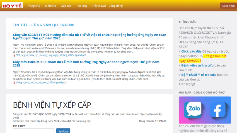The height and width of the screenshot is (133, 237).
Task: Click the 'THÔNG BÁO' sidebar heading
Action: [x=188, y=22]
